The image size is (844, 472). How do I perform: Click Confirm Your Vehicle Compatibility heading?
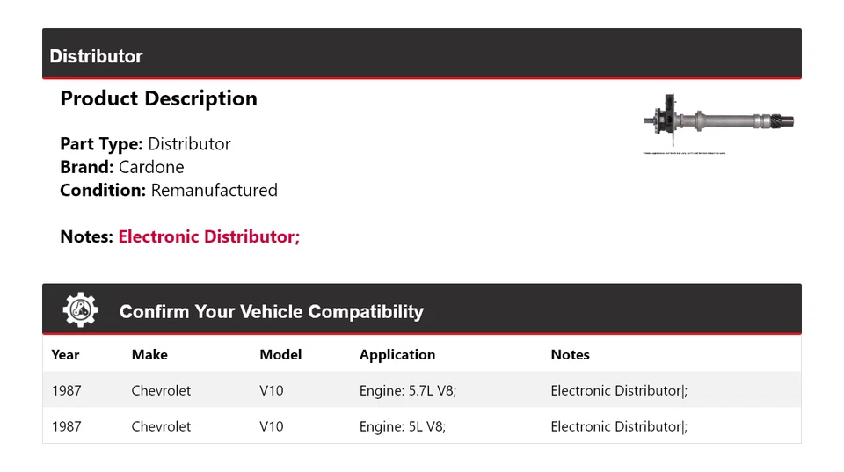(x=271, y=312)
